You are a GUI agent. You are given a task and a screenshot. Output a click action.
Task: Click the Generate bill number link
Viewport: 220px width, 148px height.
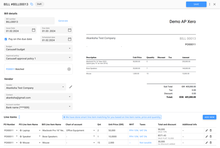63,21
